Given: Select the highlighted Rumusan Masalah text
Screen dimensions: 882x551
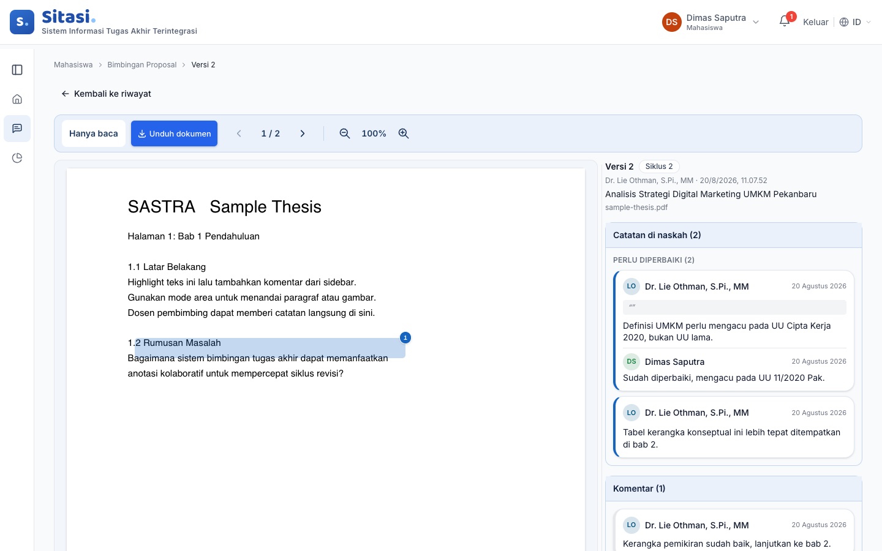Looking at the screenshot, I should [x=270, y=348].
